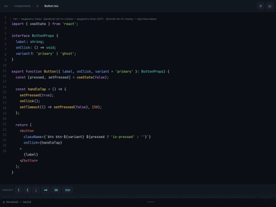This screenshot has height=207, width=276.
Task: Insert an opening parenthesis from context bar
Action: [19, 190]
